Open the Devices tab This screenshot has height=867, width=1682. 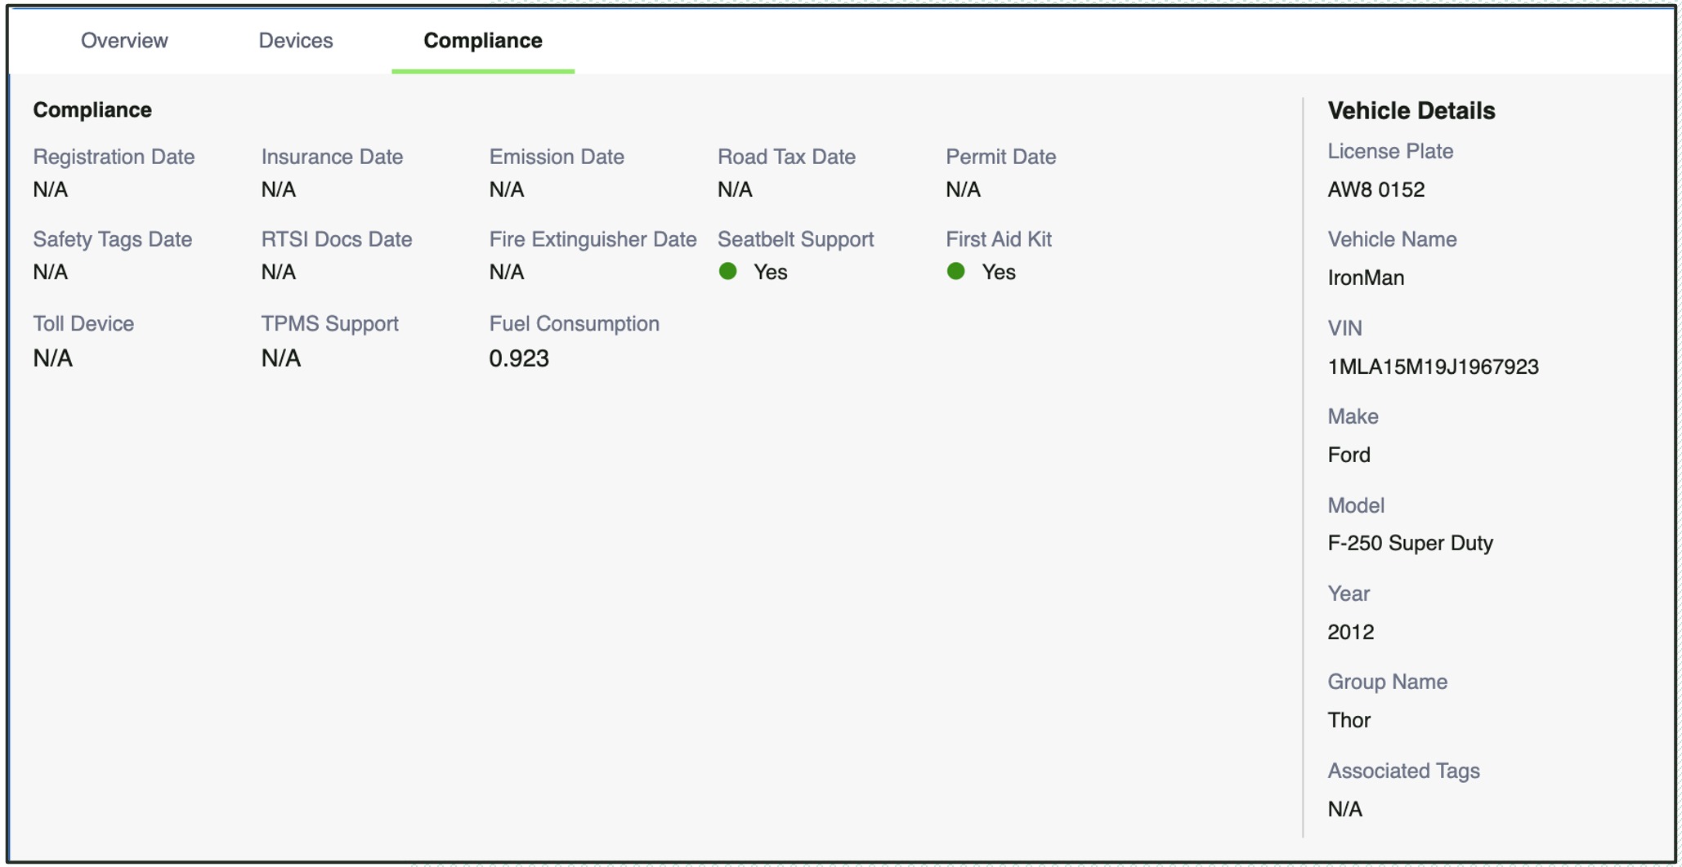[295, 40]
